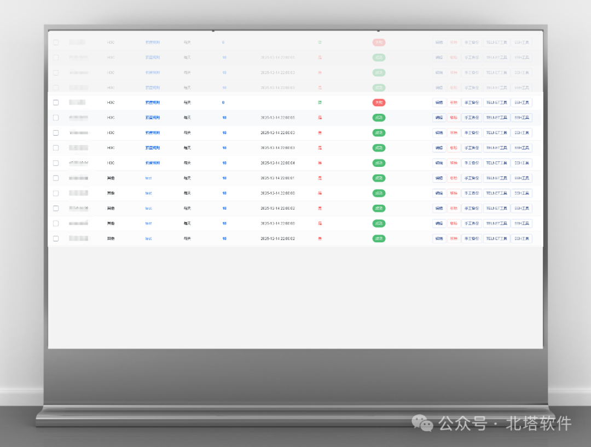Open SSH工具 in the H3C row timed 22:00:04

[522, 163]
